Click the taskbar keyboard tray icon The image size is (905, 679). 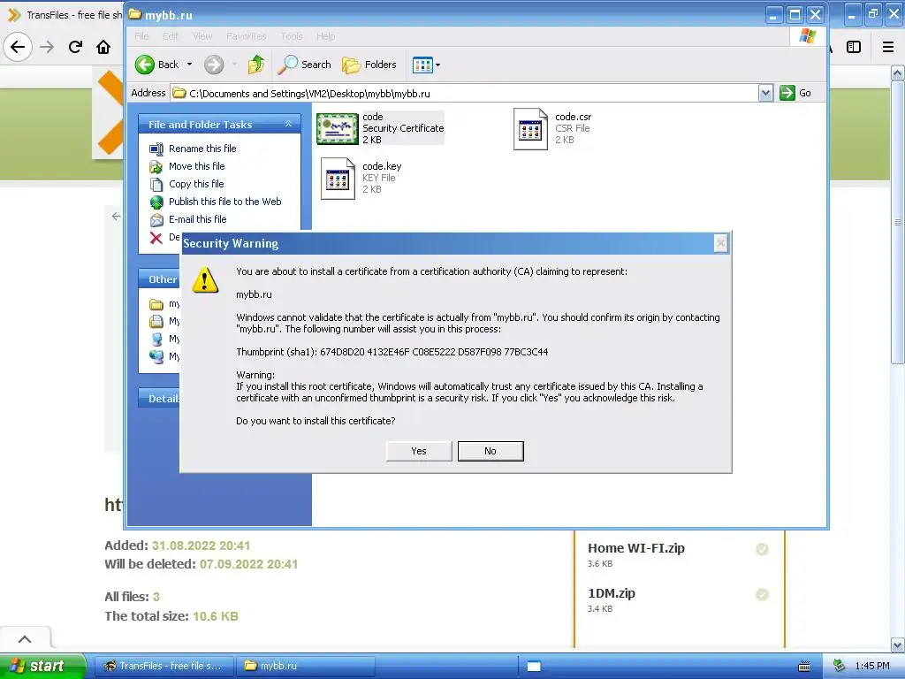coord(804,667)
